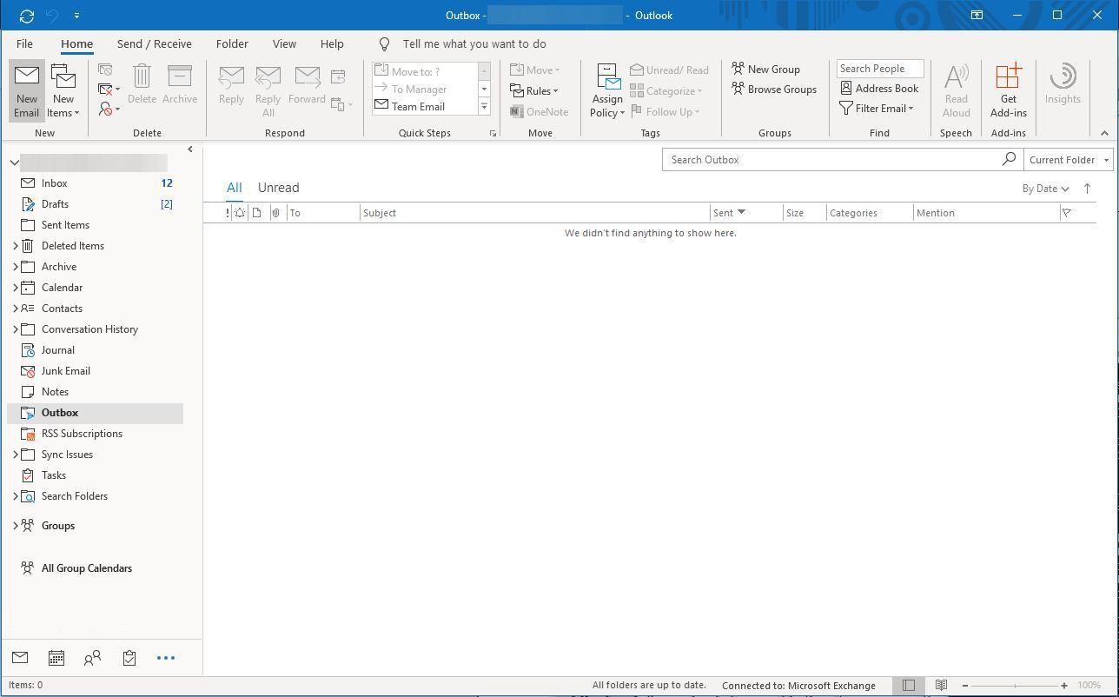Click the Delete icon in ribbon

click(x=142, y=85)
